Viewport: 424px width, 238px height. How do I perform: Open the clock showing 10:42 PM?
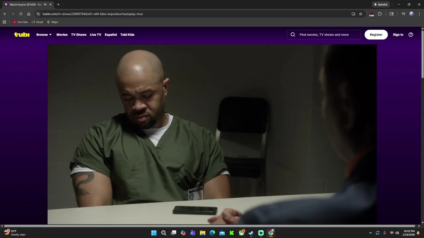tap(409, 233)
